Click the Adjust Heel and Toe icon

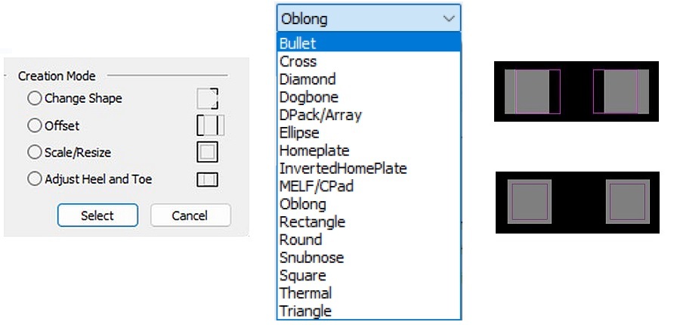[207, 180]
